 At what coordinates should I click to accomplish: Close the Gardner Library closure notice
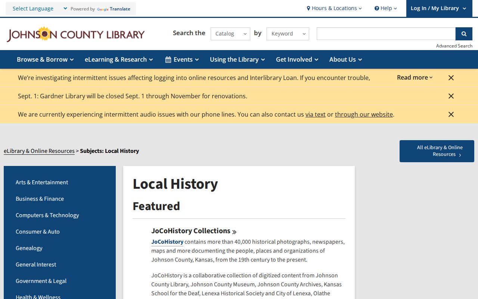tap(451, 96)
